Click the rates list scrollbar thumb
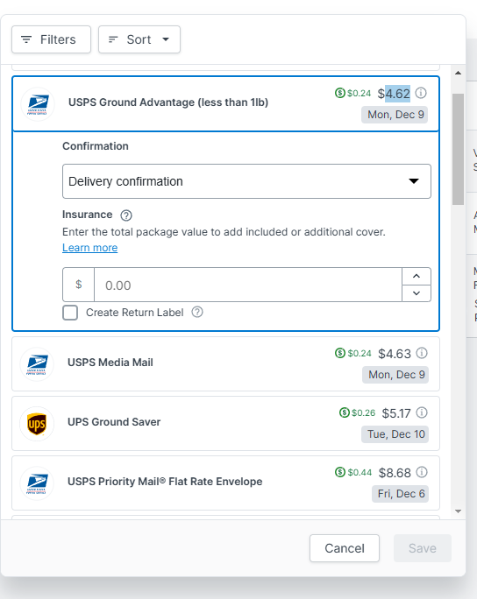Viewport: 477px width, 599px height. point(458,149)
